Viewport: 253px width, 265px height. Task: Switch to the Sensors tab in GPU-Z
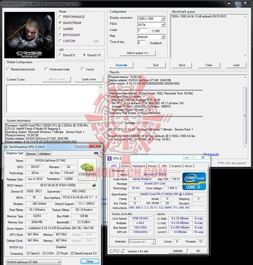click(31, 154)
